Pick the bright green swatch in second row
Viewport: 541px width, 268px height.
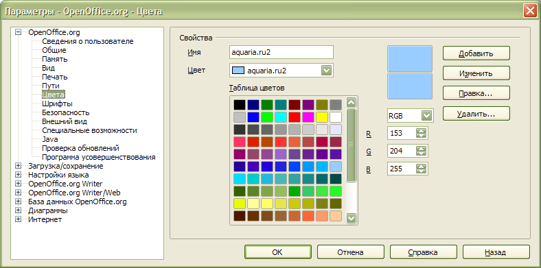coord(267,117)
